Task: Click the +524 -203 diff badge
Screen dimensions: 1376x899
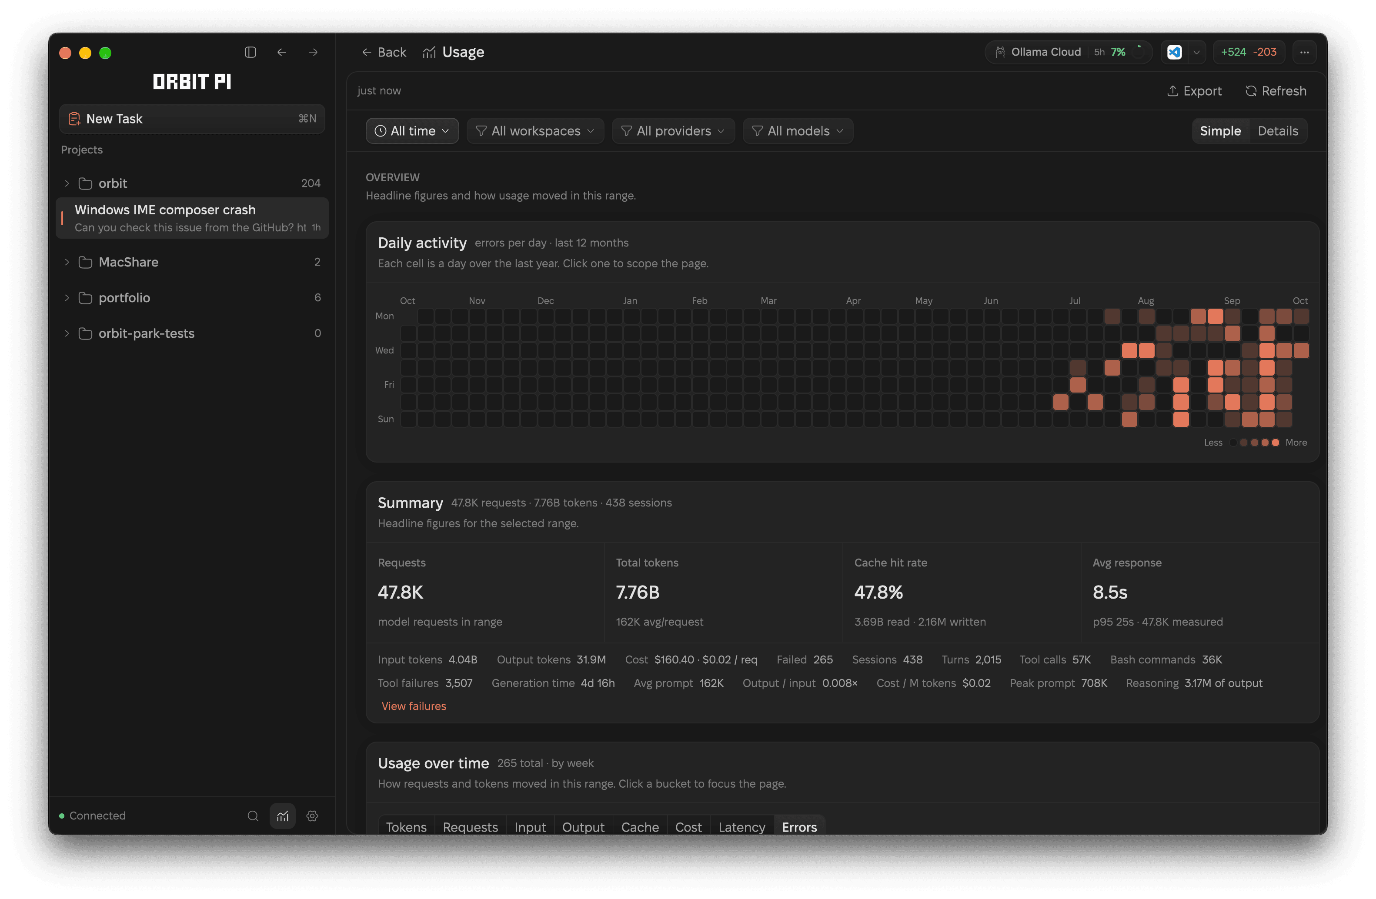Action: coord(1248,52)
